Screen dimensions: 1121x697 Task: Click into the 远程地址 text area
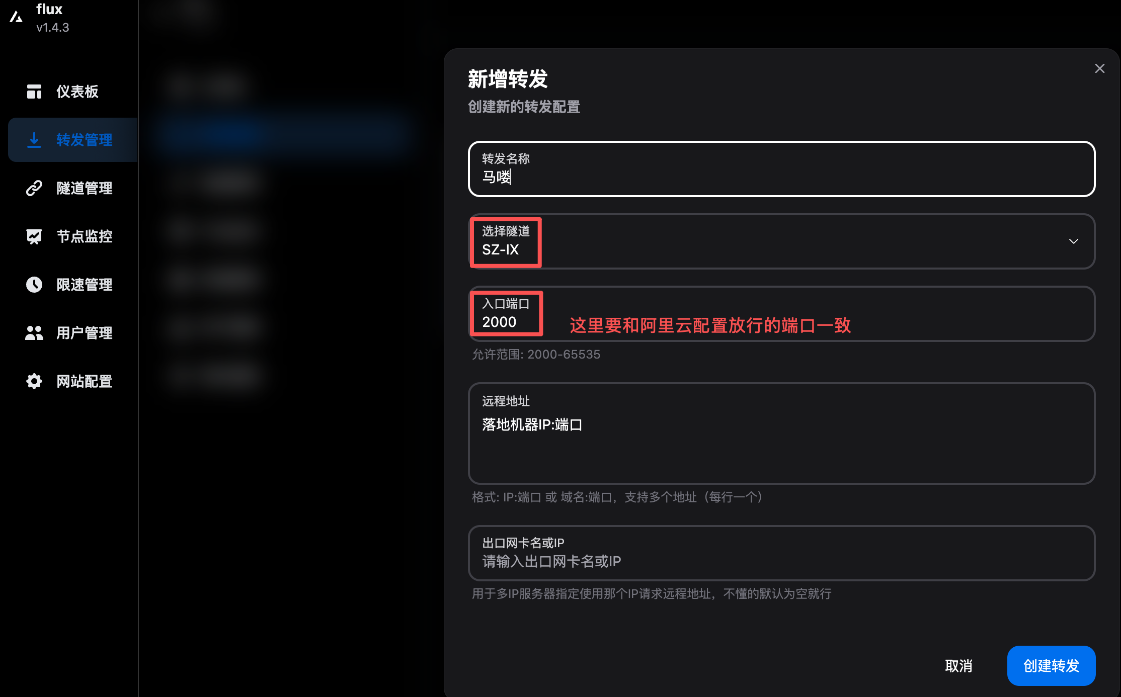click(x=781, y=443)
